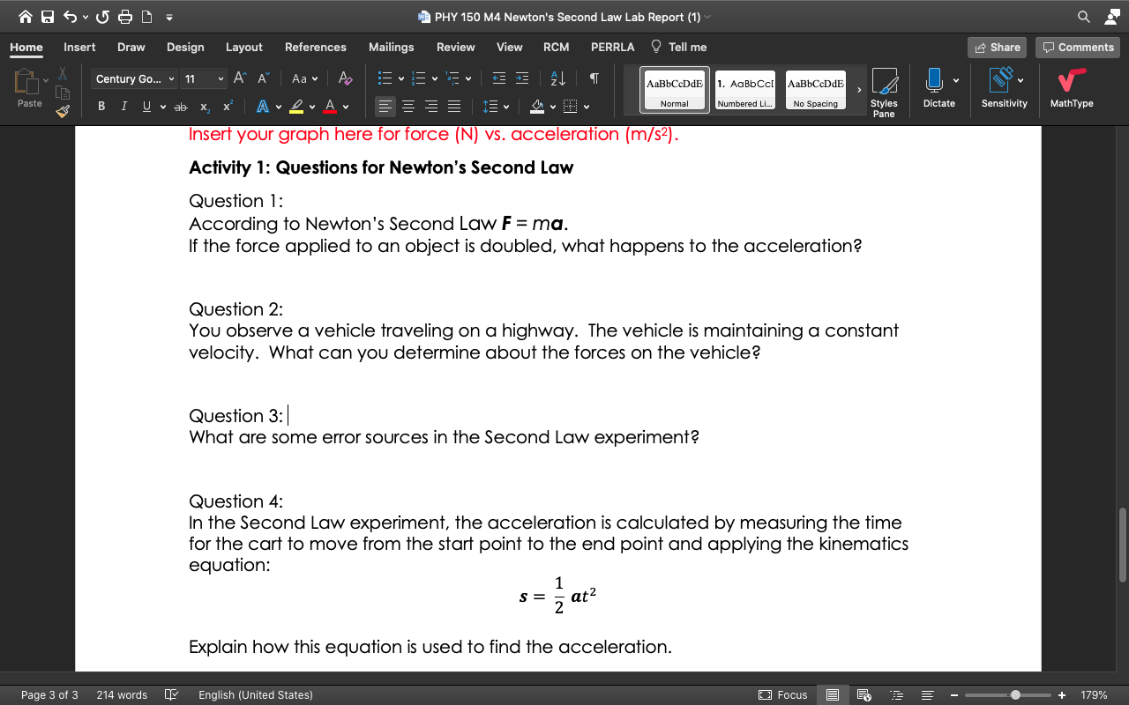The width and height of the screenshot is (1129, 705).
Task: Open the Sort tool
Action: [557, 78]
